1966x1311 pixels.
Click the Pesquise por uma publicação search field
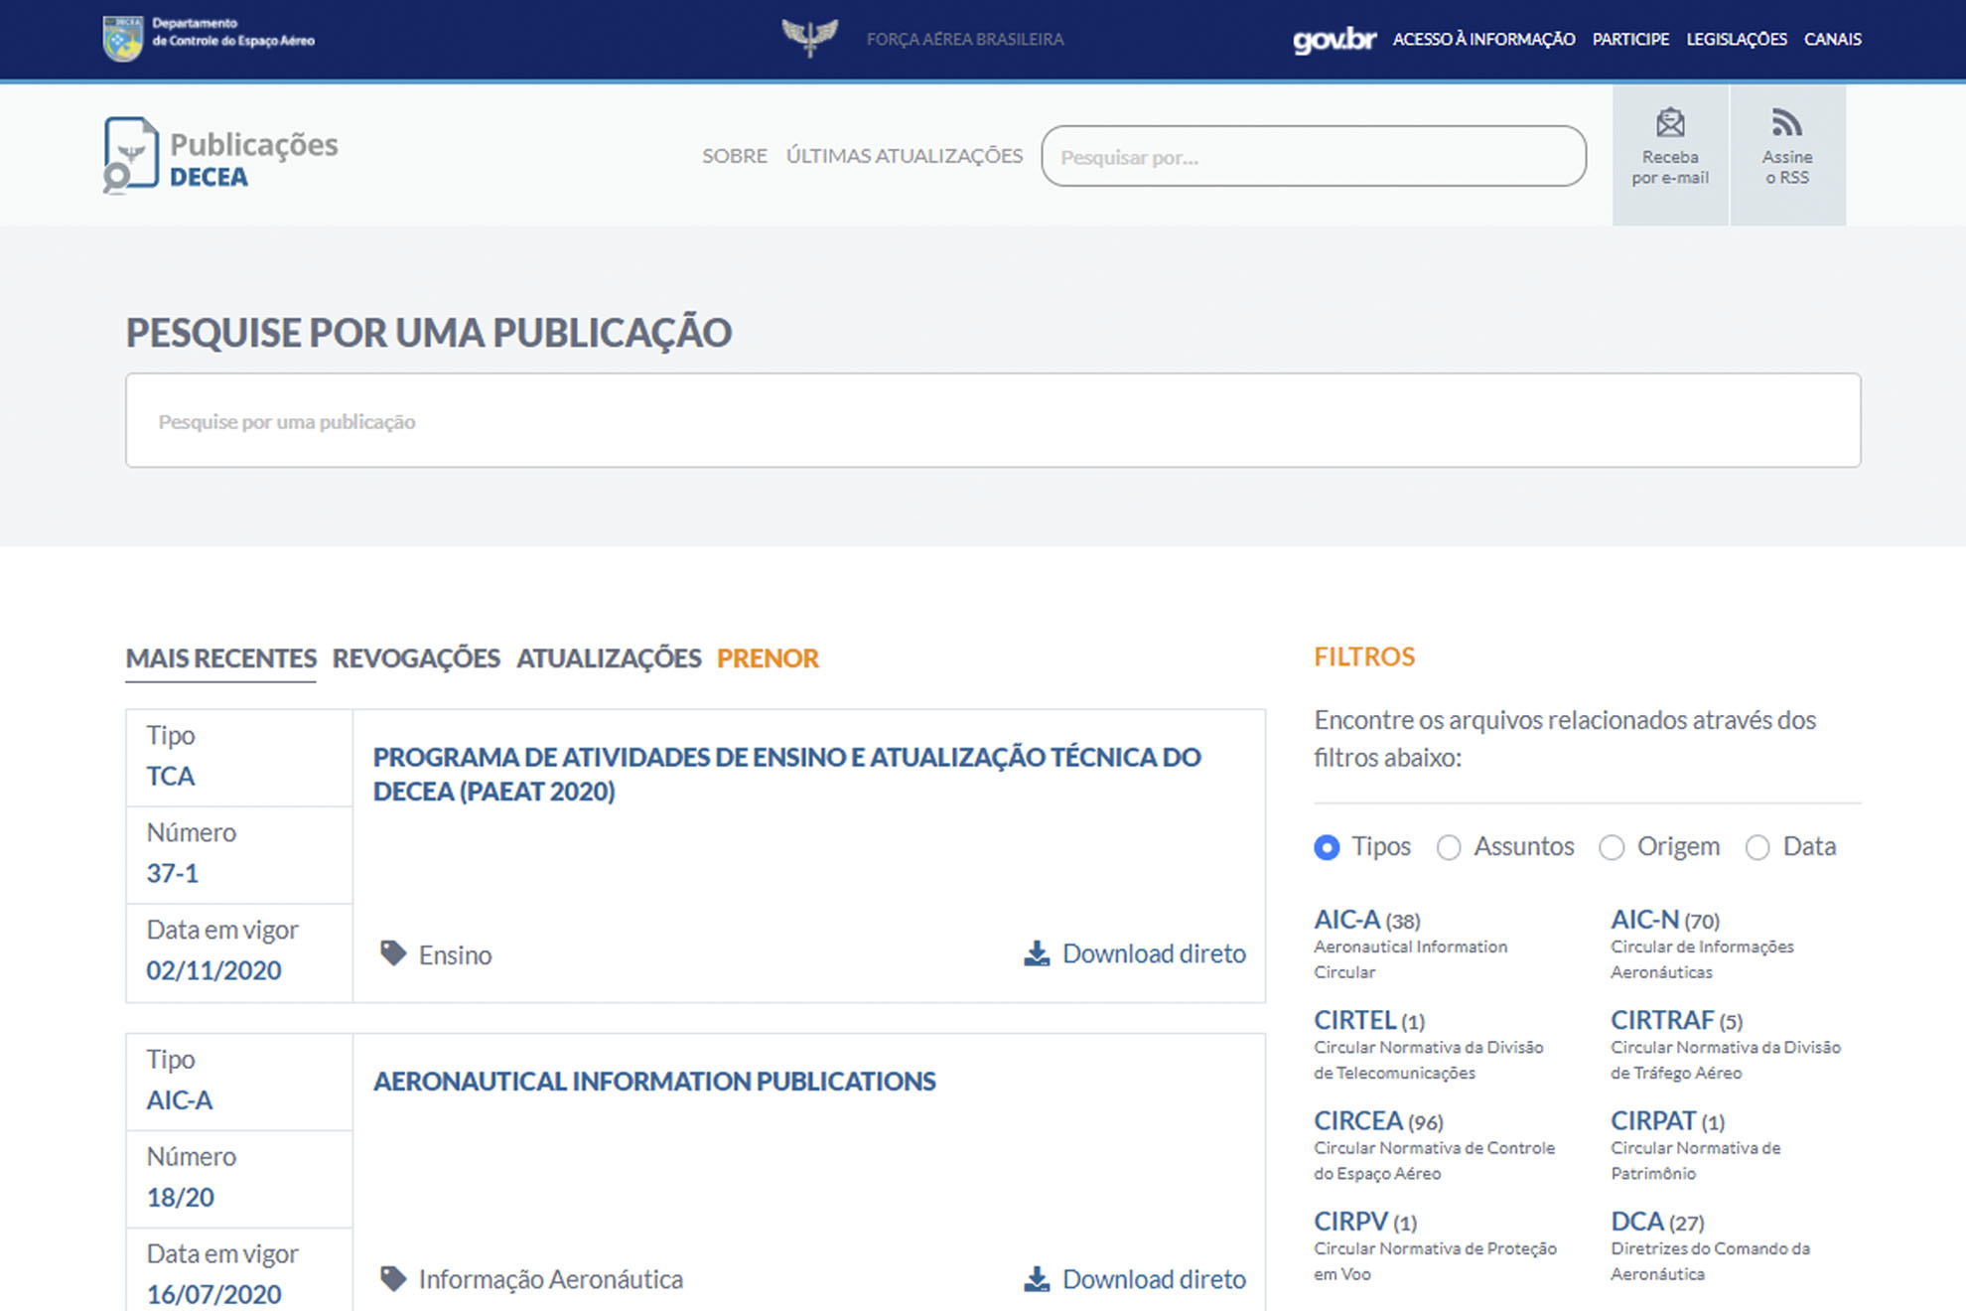click(x=993, y=420)
